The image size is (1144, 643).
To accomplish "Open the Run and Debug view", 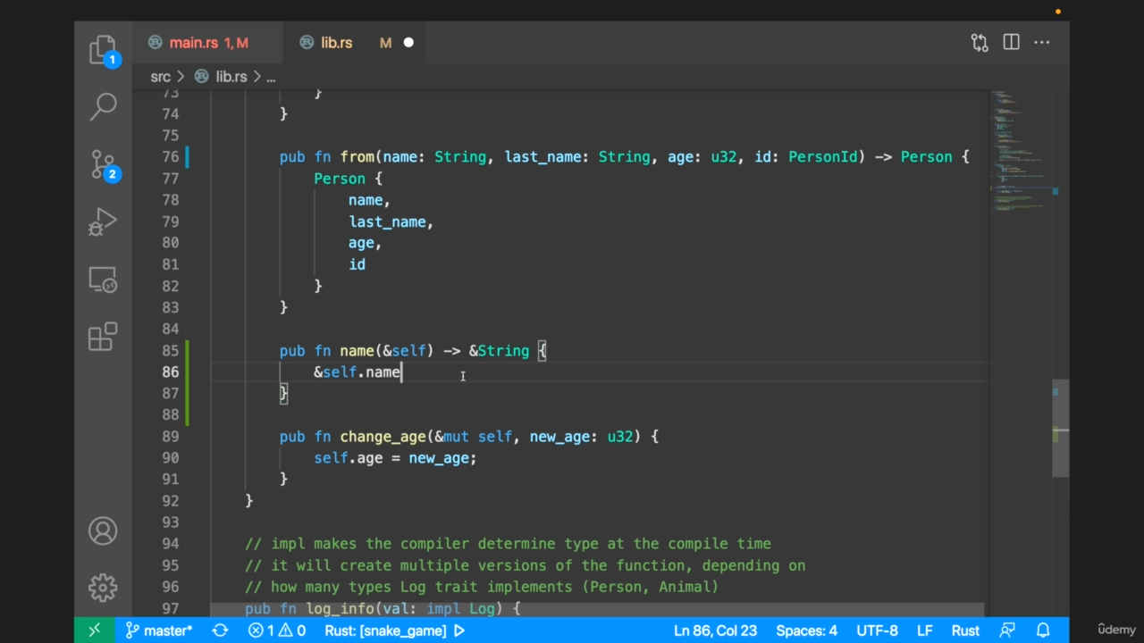I will 103,221.
